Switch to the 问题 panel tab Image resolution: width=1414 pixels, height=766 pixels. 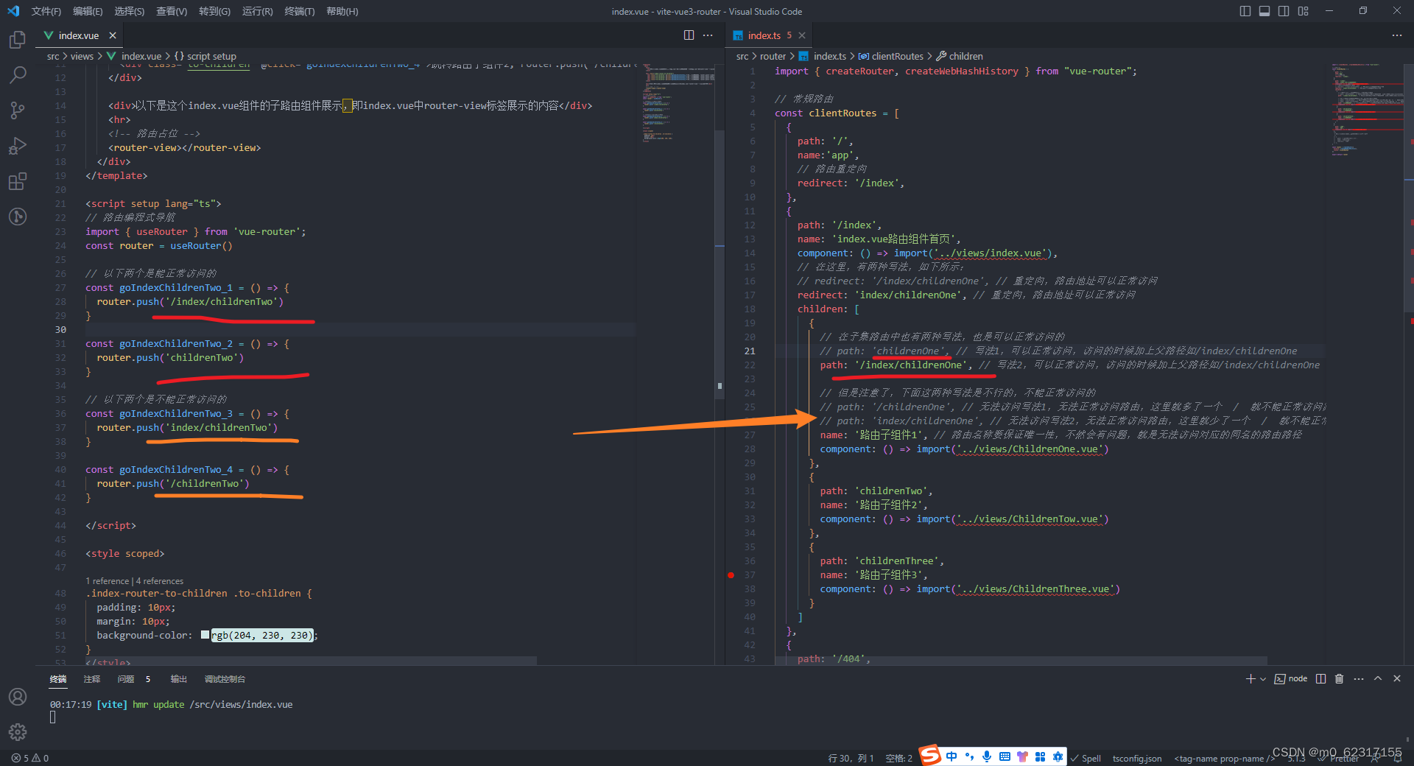[x=126, y=679]
